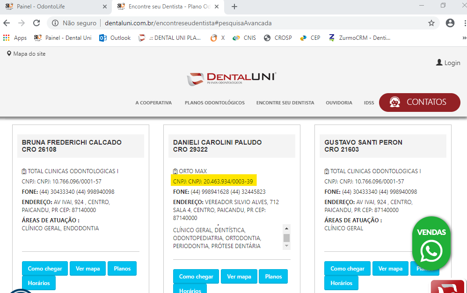Close the 'Encontre seu Dentista' tab
The width and height of the screenshot is (467, 293).
tap(217, 7)
